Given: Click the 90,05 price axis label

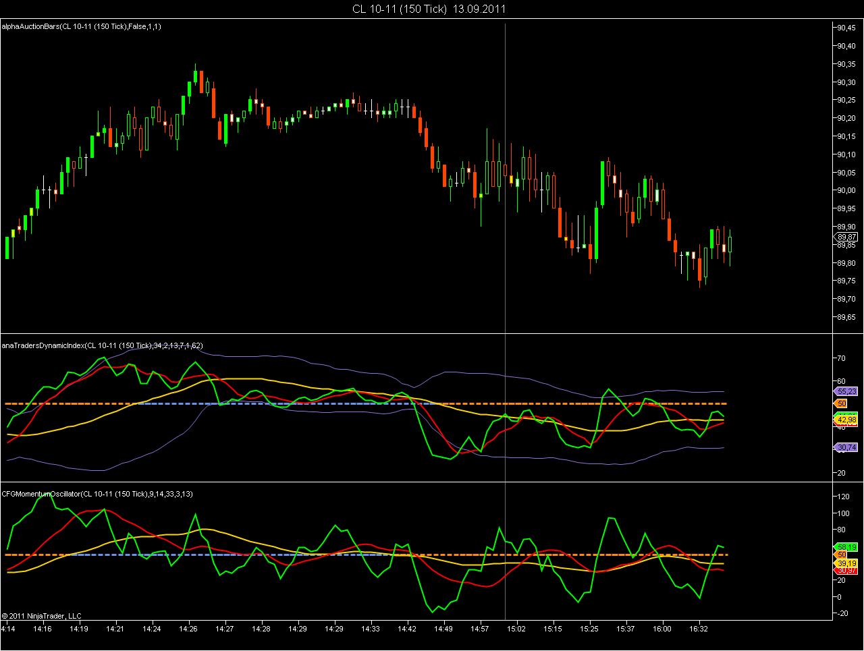Looking at the screenshot, I should (846, 173).
